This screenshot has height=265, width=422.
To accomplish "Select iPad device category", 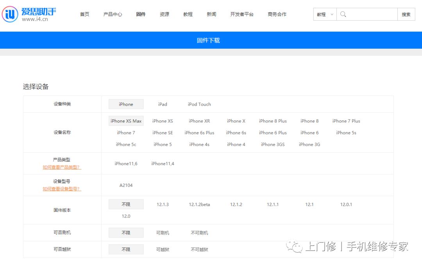I will [163, 104].
